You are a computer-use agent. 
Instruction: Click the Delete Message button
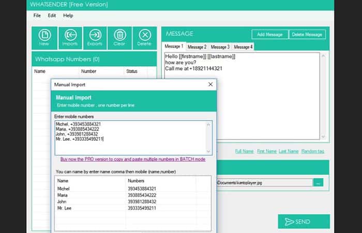click(307, 35)
